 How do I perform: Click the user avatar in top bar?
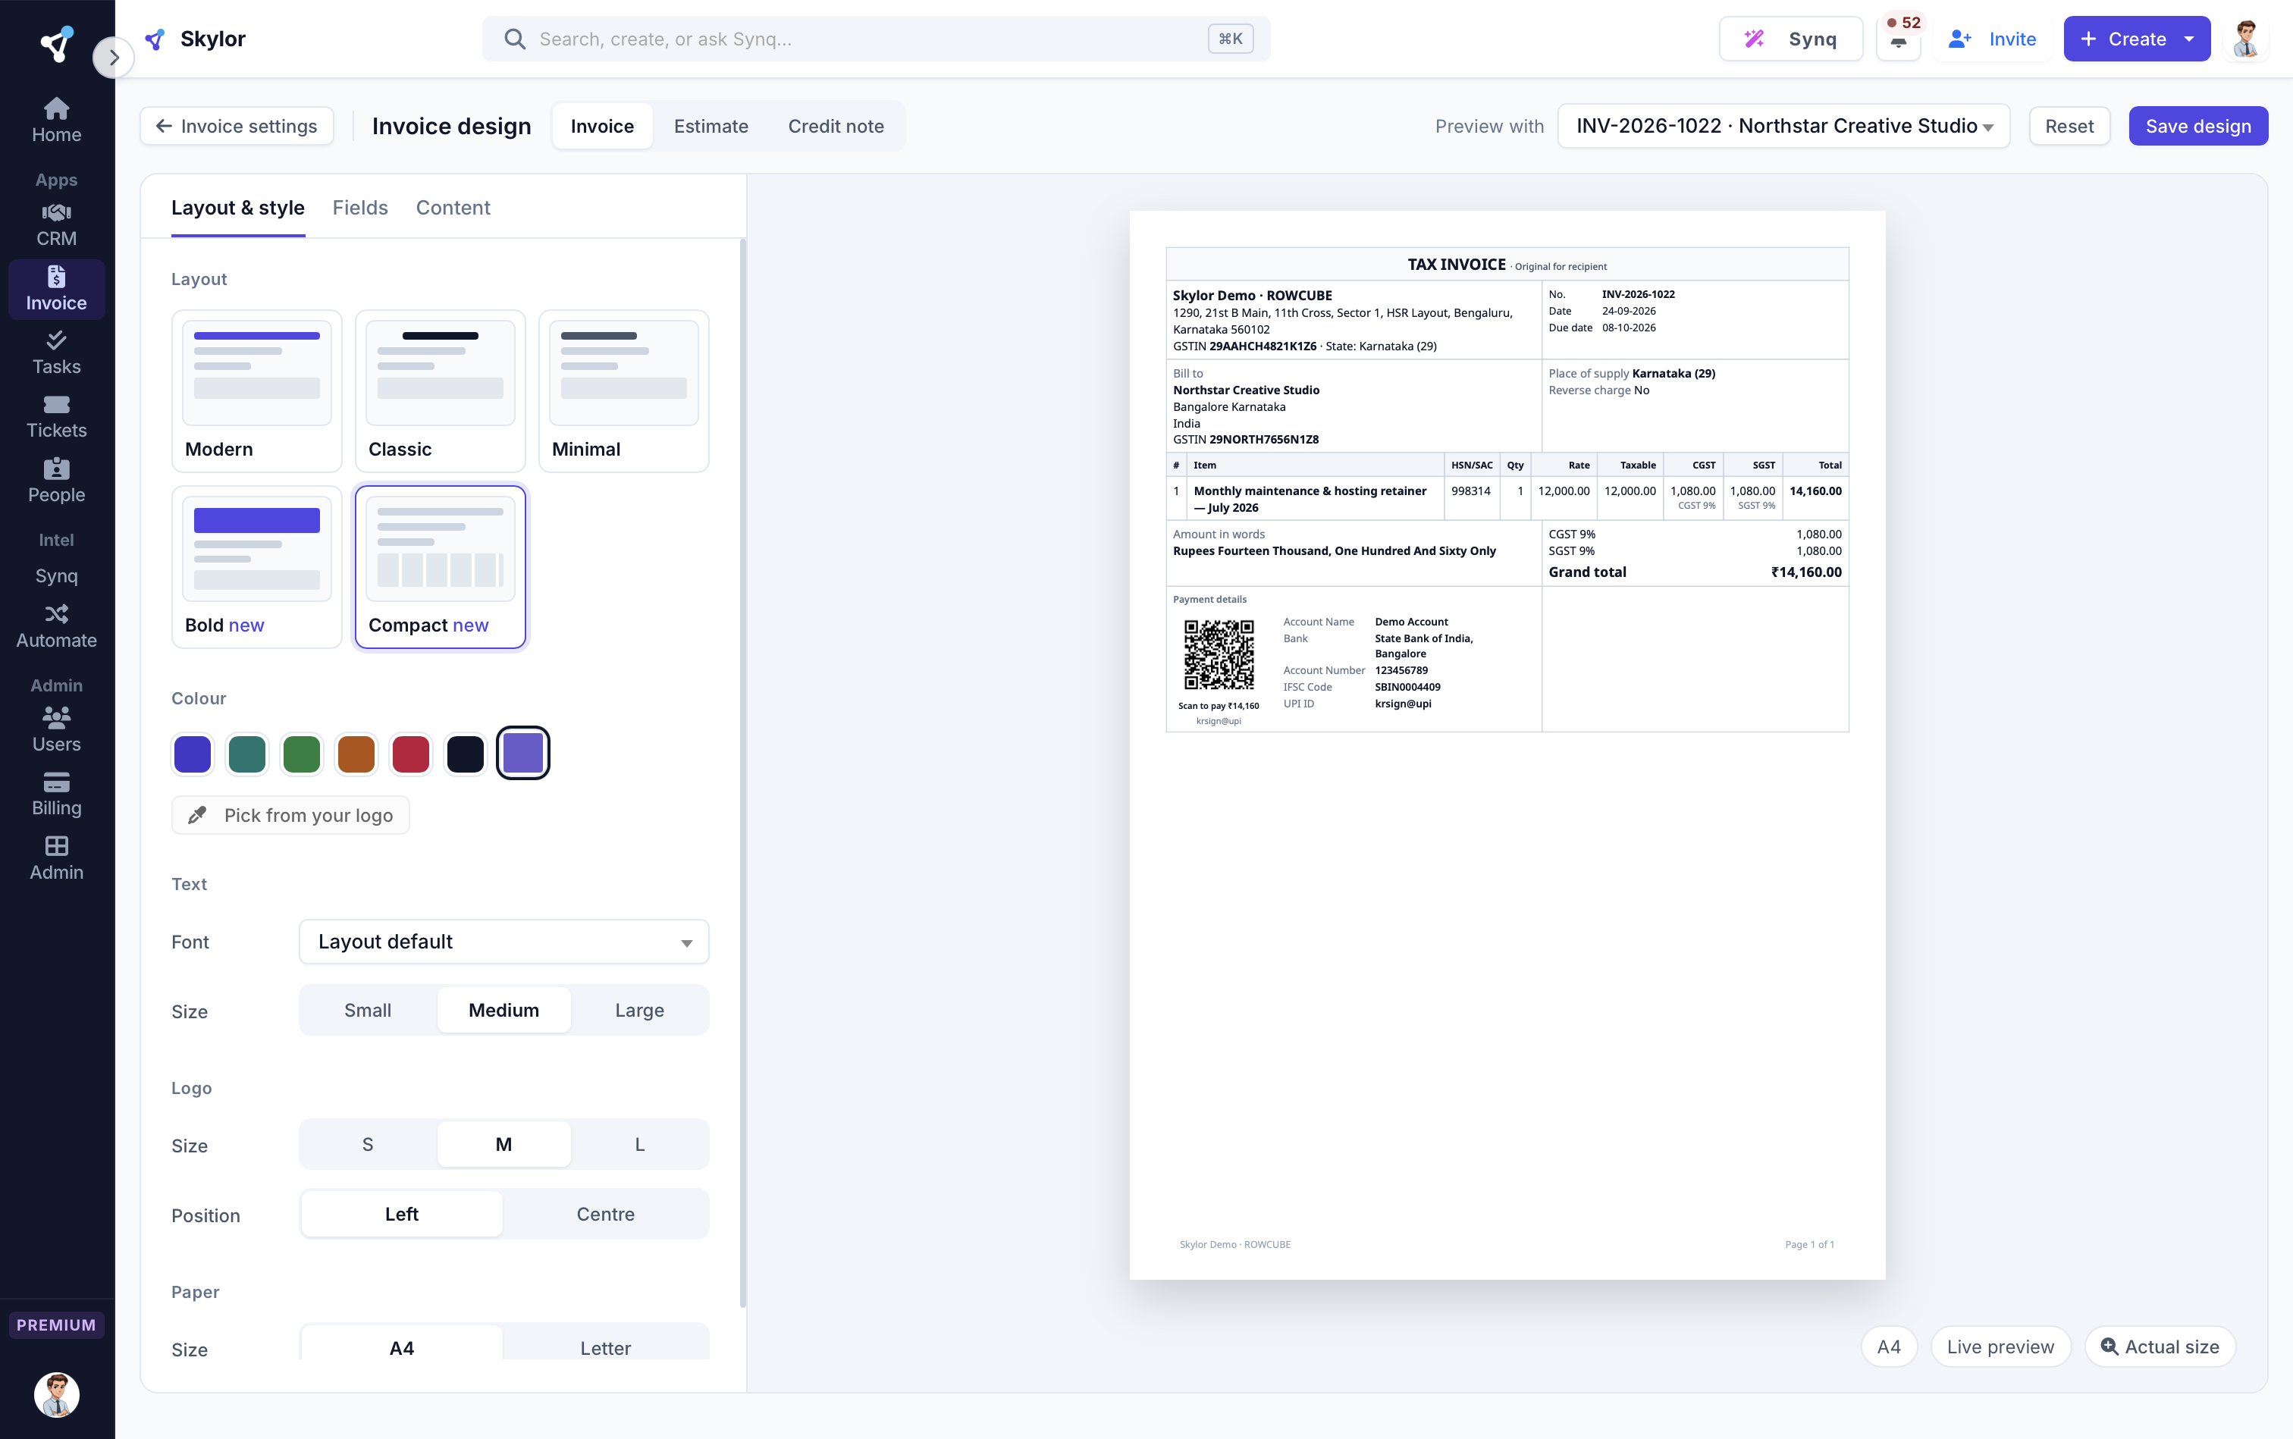click(x=2246, y=39)
